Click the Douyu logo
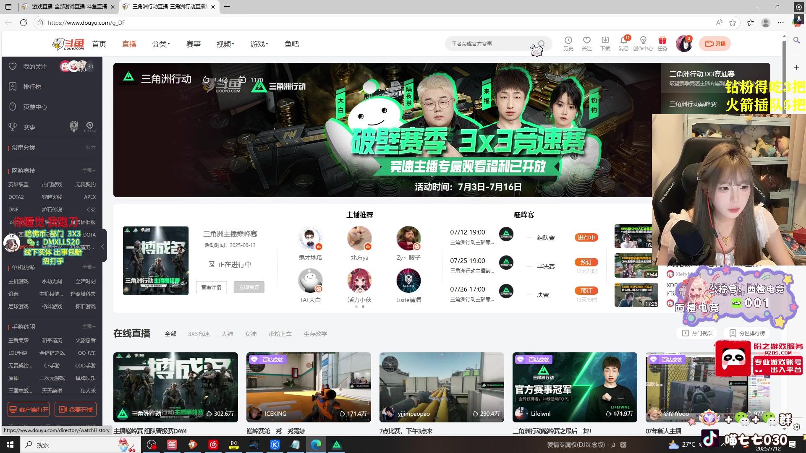Image resolution: width=806 pixels, height=453 pixels. (x=68, y=44)
